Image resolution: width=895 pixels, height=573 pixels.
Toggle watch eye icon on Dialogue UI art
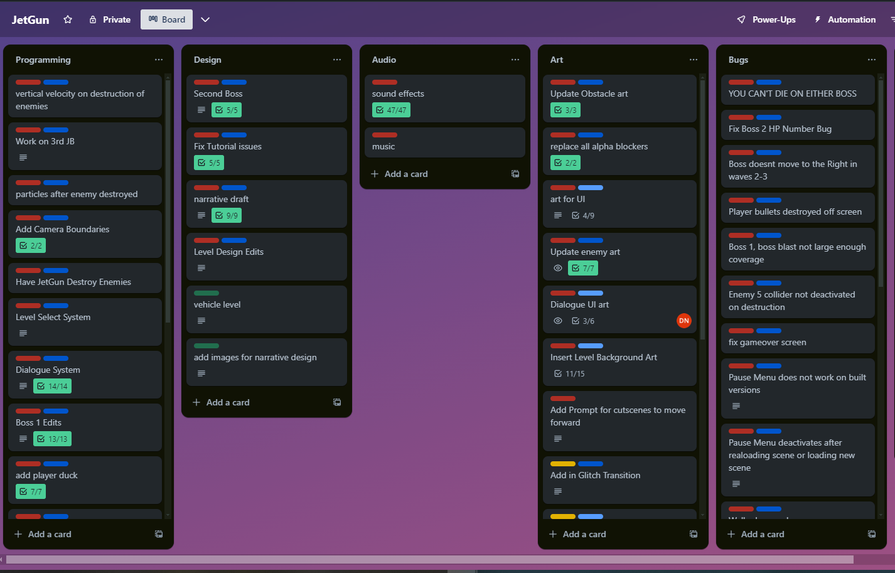point(558,321)
